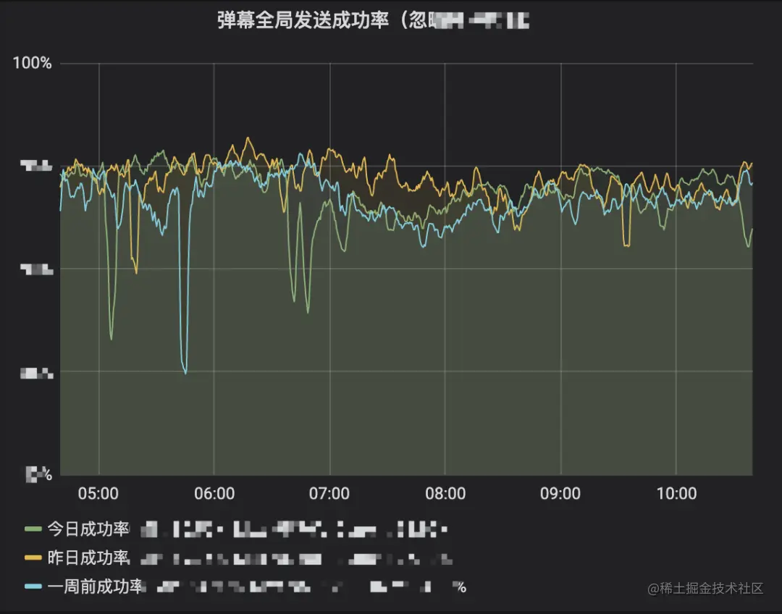Click the 08:00 time axis label
This screenshot has height=614, width=782.
(x=445, y=493)
